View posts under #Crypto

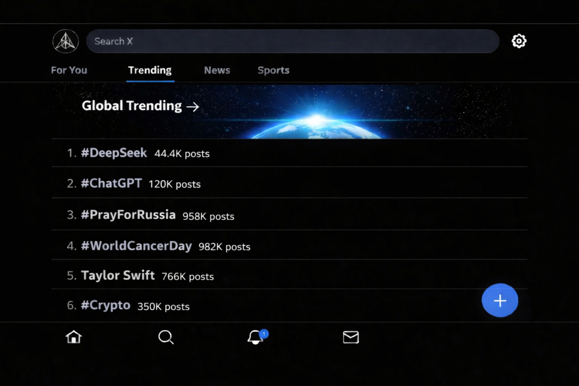point(105,305)
